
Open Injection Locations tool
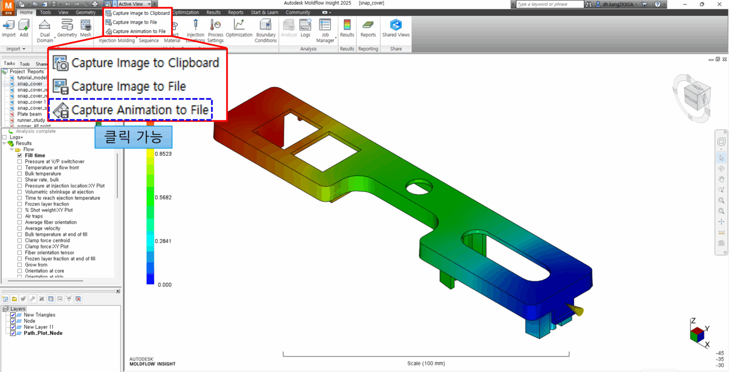pos(196,31)
